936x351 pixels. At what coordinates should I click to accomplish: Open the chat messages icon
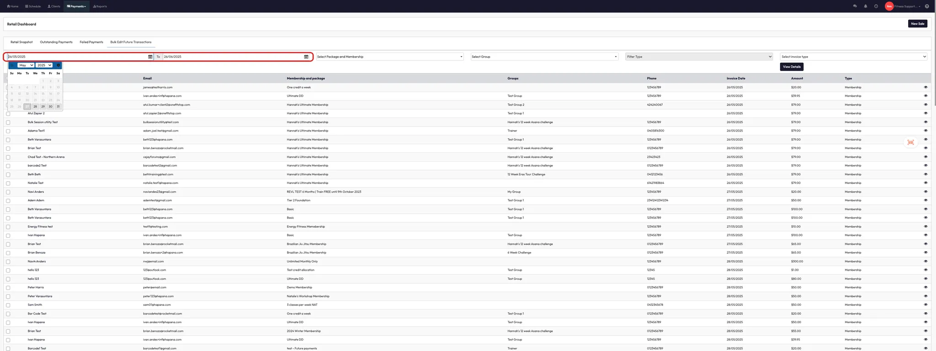(855, 6)
